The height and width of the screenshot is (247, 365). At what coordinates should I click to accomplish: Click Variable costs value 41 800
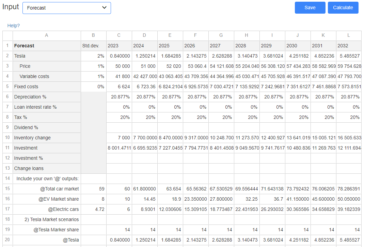(x=119, y=76)
